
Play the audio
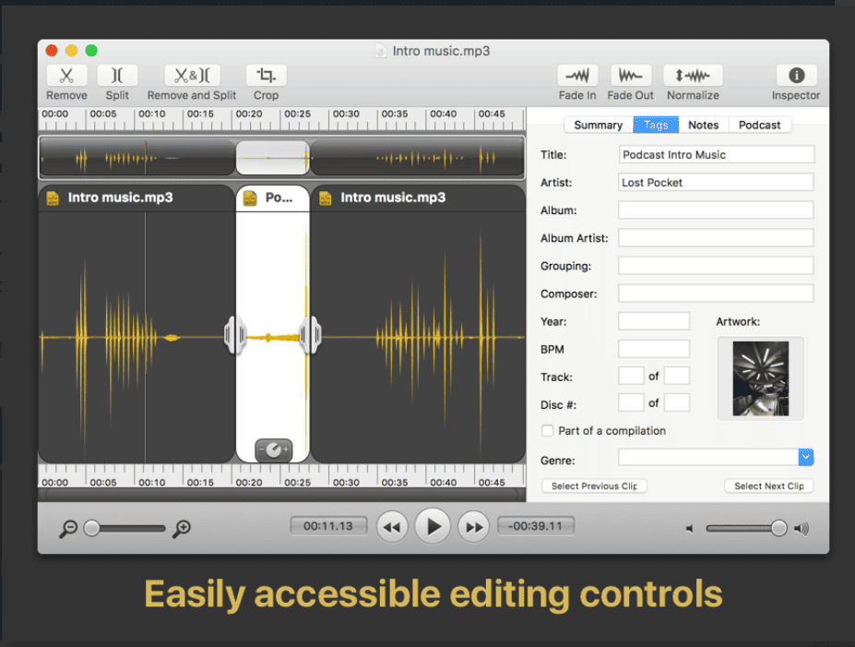433,526
